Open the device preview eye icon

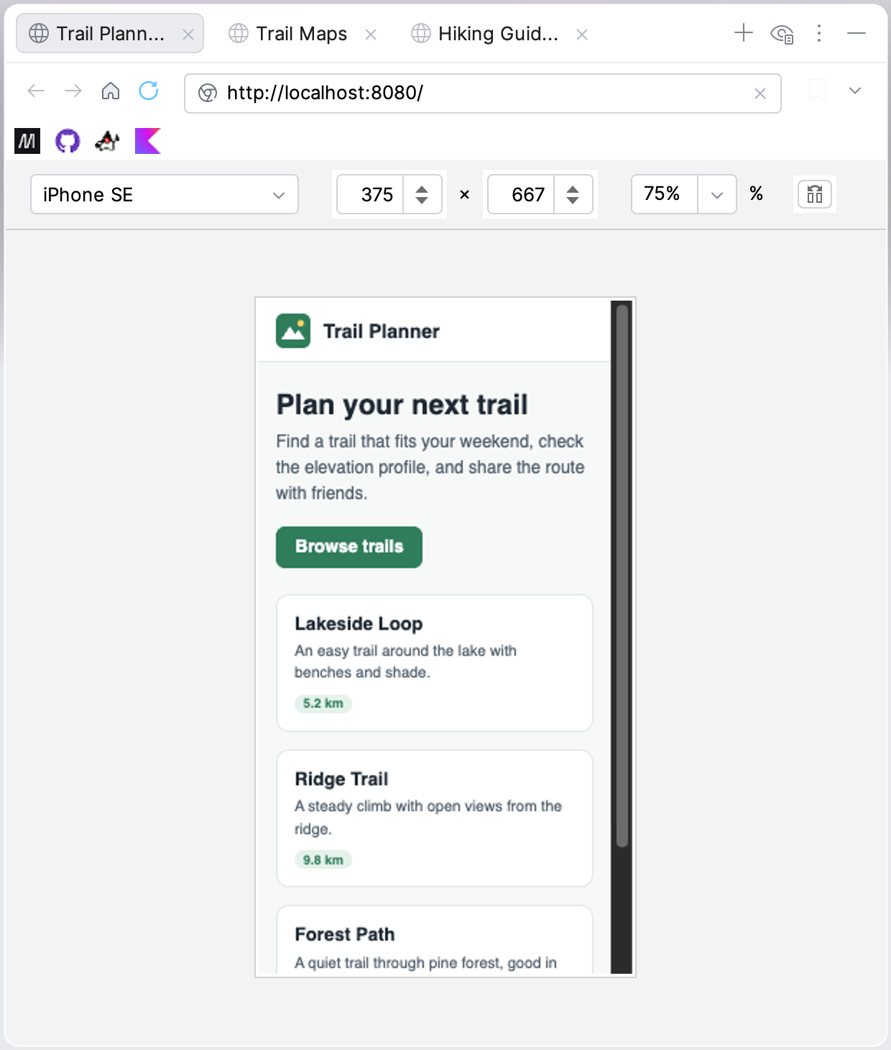[x=782, y=34]
